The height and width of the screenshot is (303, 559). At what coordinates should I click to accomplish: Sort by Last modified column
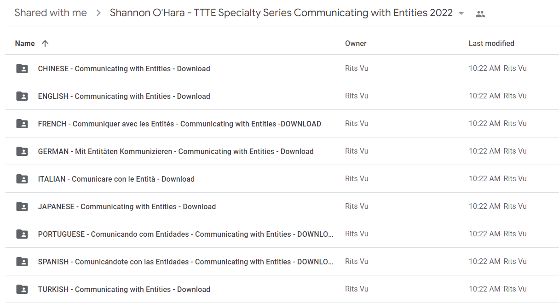[491, 44]
